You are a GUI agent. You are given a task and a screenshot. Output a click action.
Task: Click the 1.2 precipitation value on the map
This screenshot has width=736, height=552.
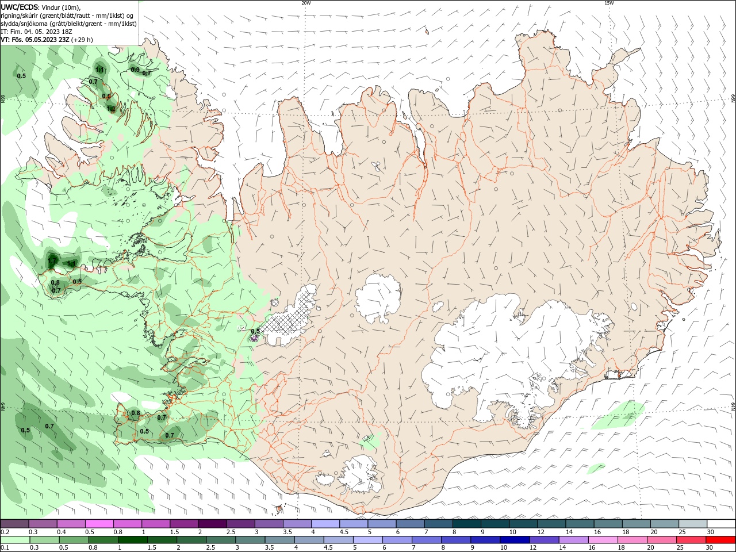tap(111, 108)
